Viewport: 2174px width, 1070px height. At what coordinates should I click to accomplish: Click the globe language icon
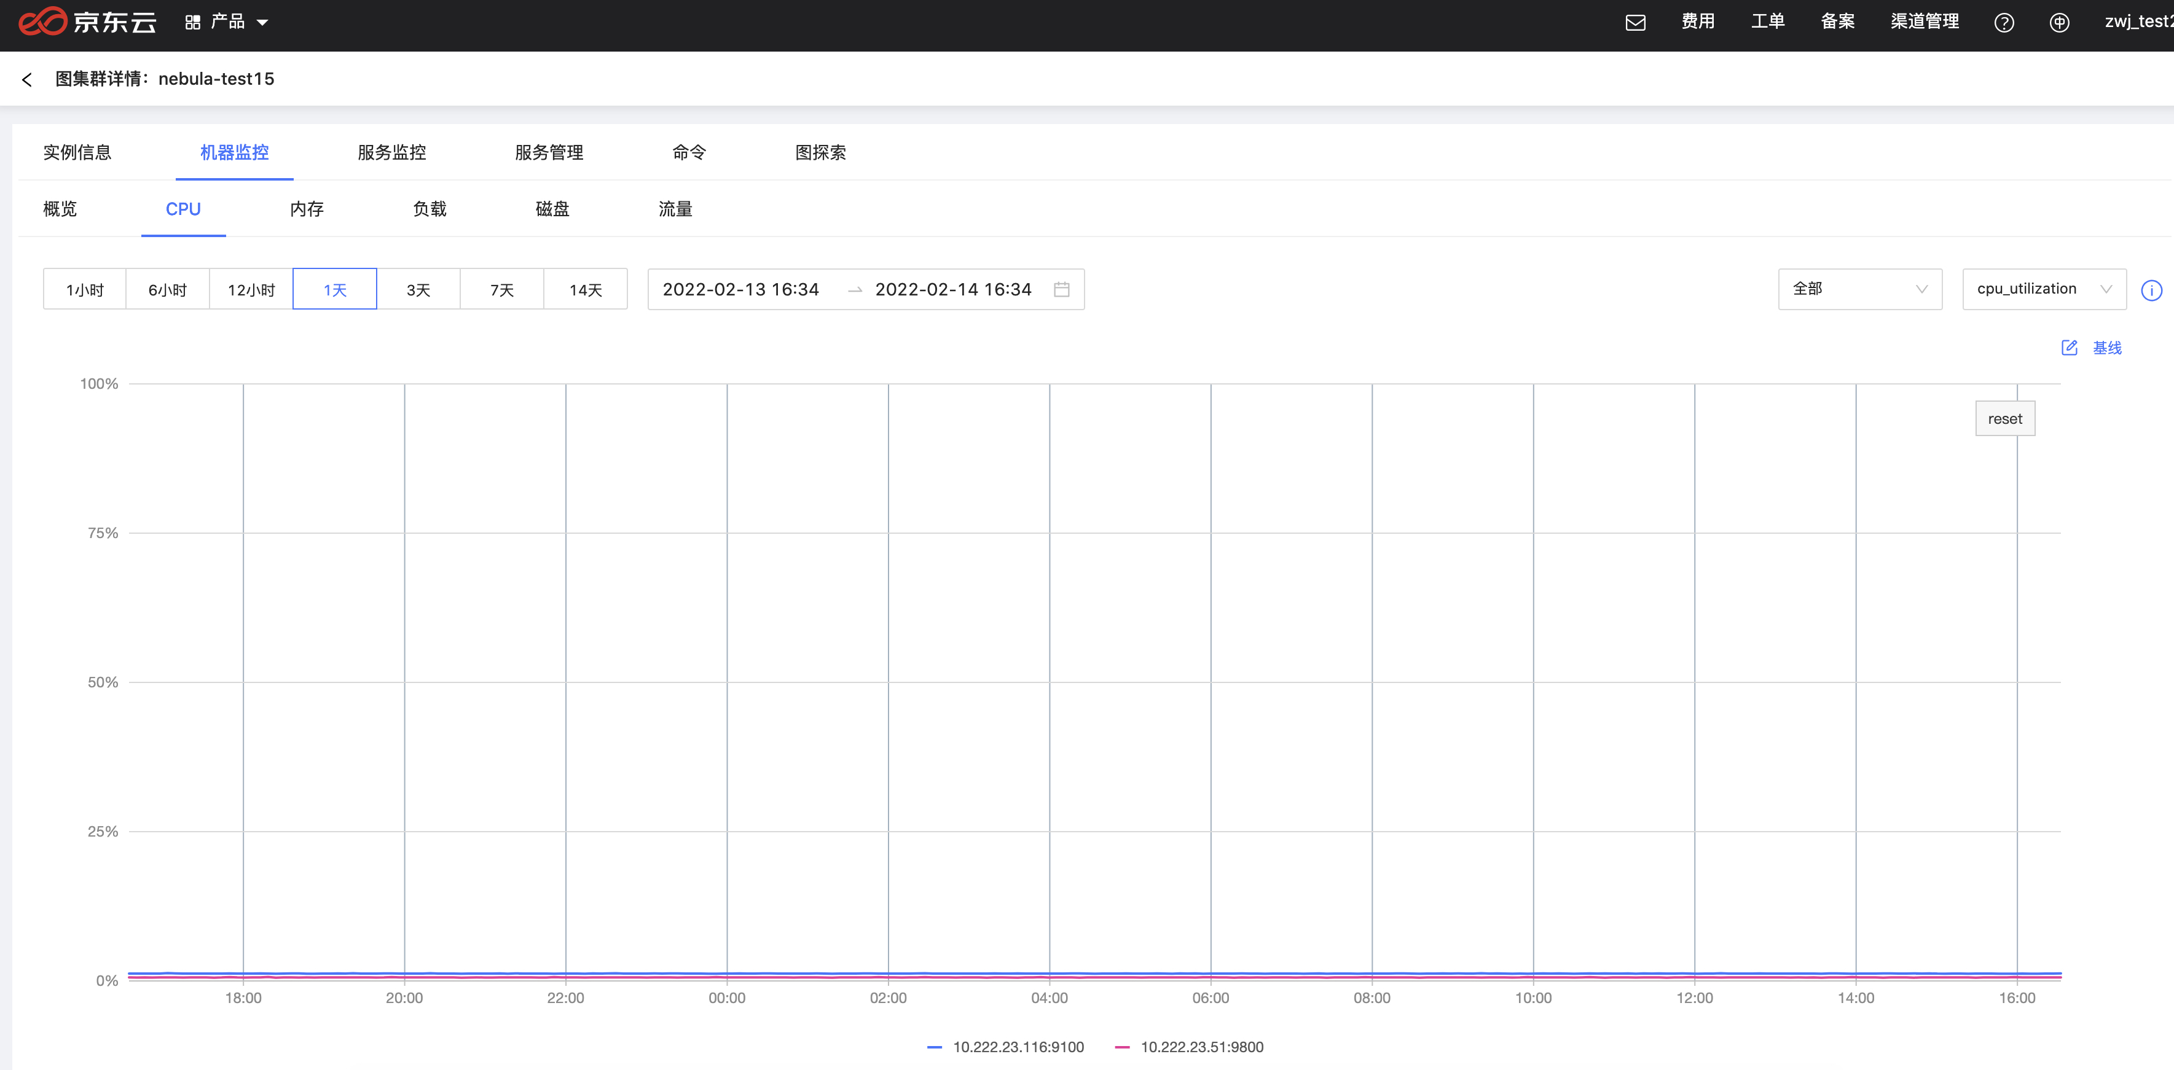click(x=2059, y=23)
